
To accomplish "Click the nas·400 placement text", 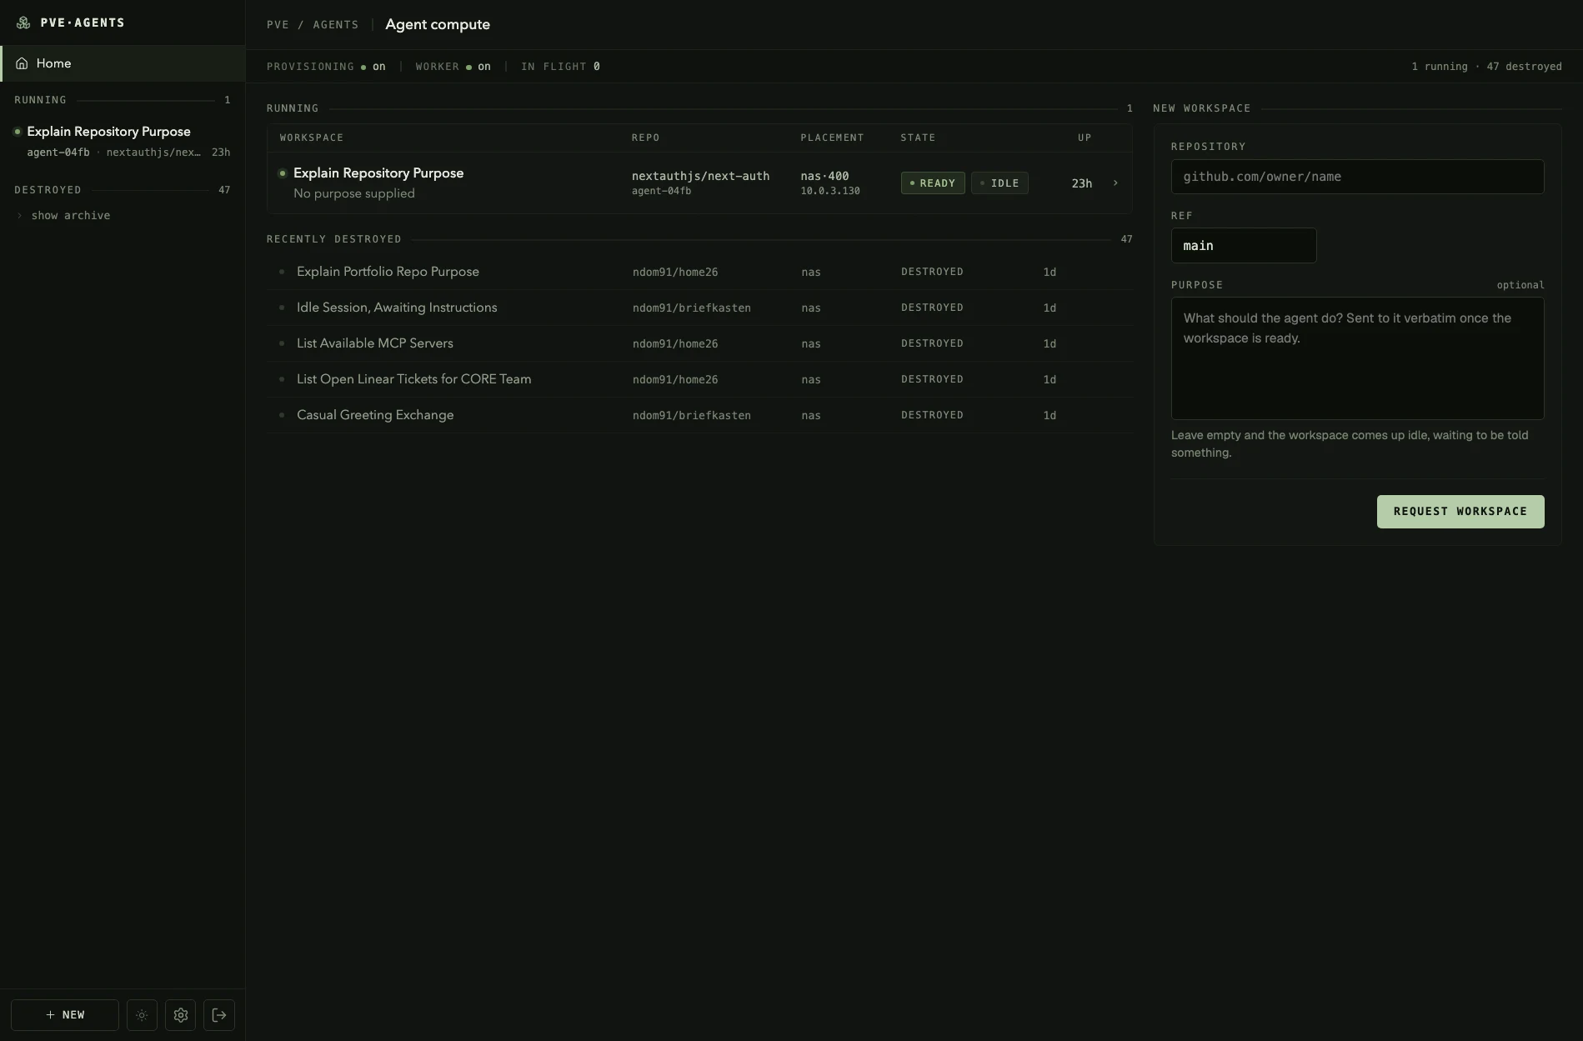I will tap(824, 176).
